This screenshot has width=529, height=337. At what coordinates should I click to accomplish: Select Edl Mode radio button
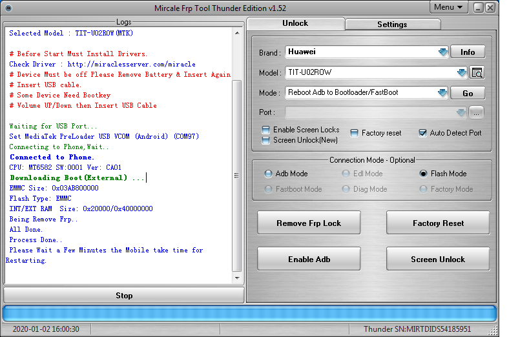pos(346,174)
